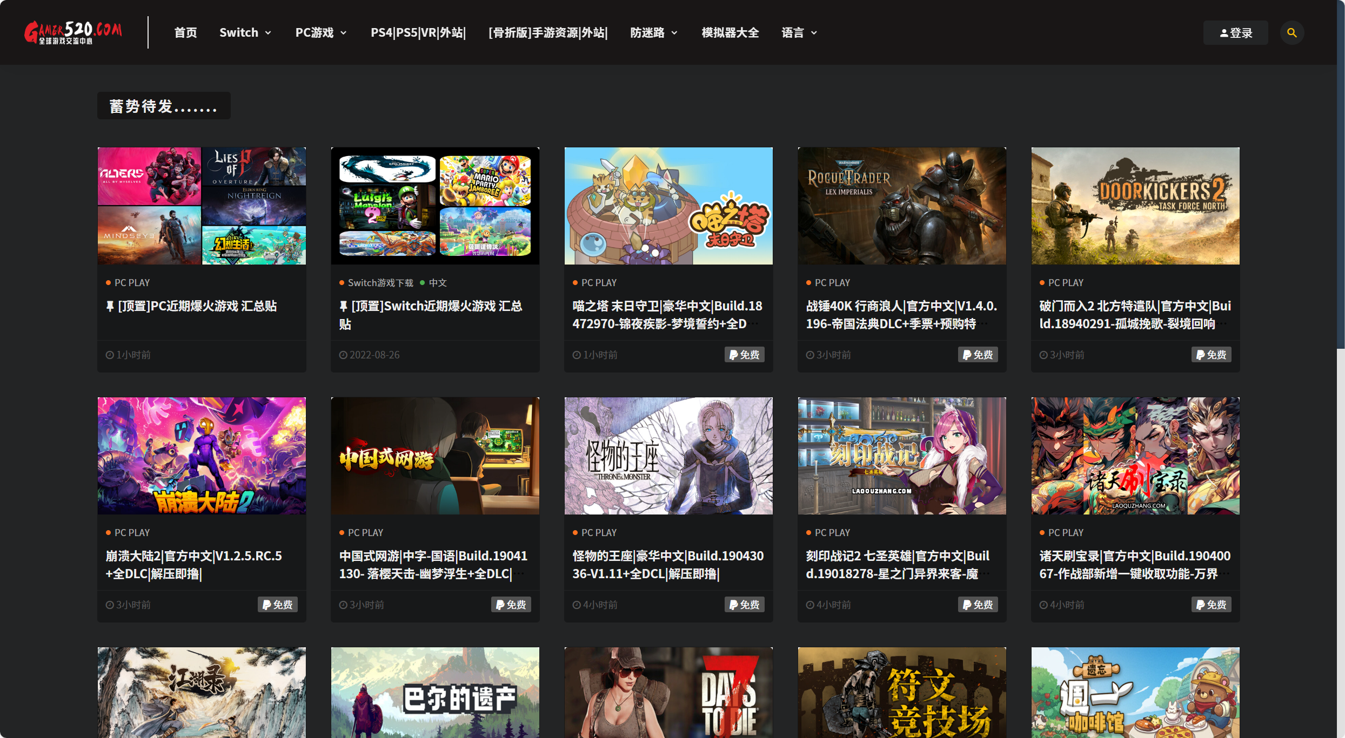The width and height of the screenshot is (1345, 738).
Task: Open the search magnifier icon
Action: pos(1292,32)
